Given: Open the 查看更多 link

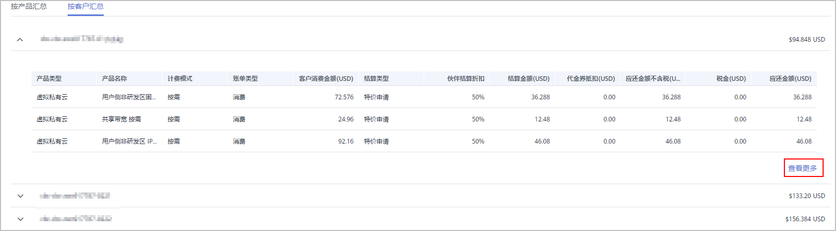Looking at the screenshot, I should (x=802, y=168).
